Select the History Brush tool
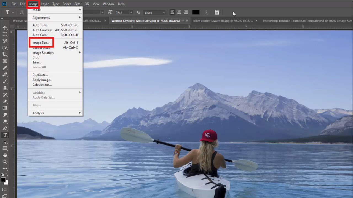 (x=5, y=95)
